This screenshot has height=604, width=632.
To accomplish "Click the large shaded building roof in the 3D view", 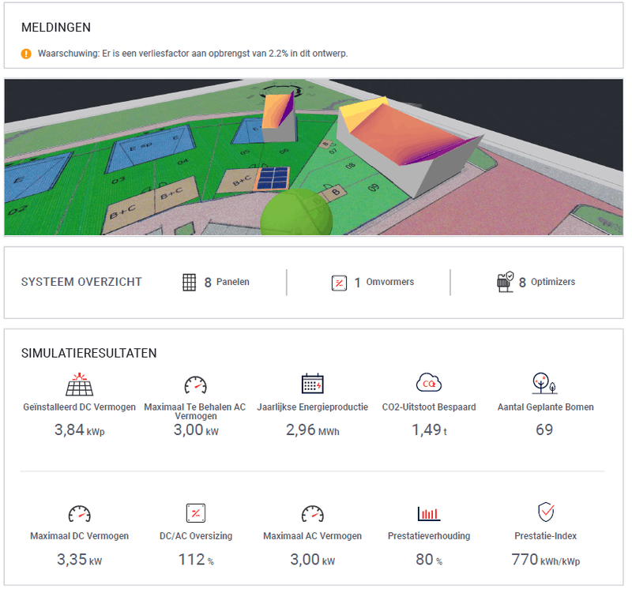I will point(407,135).
